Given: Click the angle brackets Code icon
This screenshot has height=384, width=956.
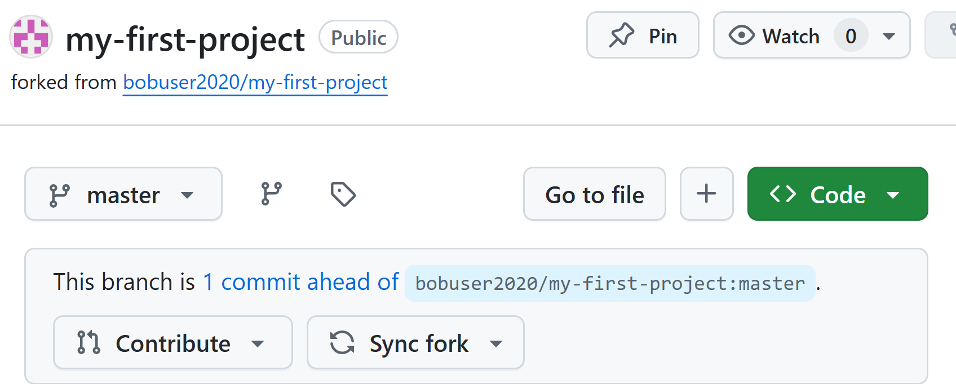Looking at the screenshot, I should pyautogui.click(x=783, y=194).
